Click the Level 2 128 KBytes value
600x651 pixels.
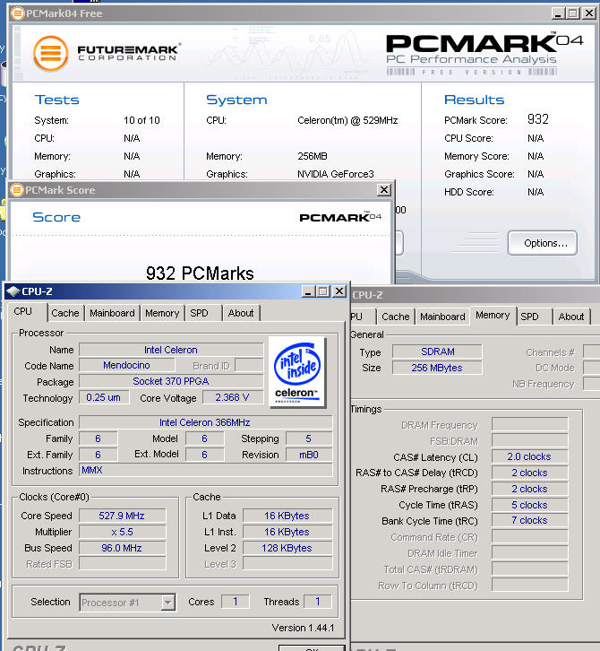pos(287,548)
